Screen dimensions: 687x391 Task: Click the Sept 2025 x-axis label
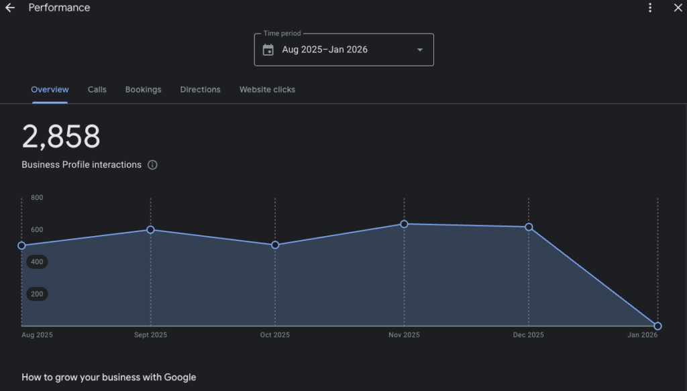[150, 335]
